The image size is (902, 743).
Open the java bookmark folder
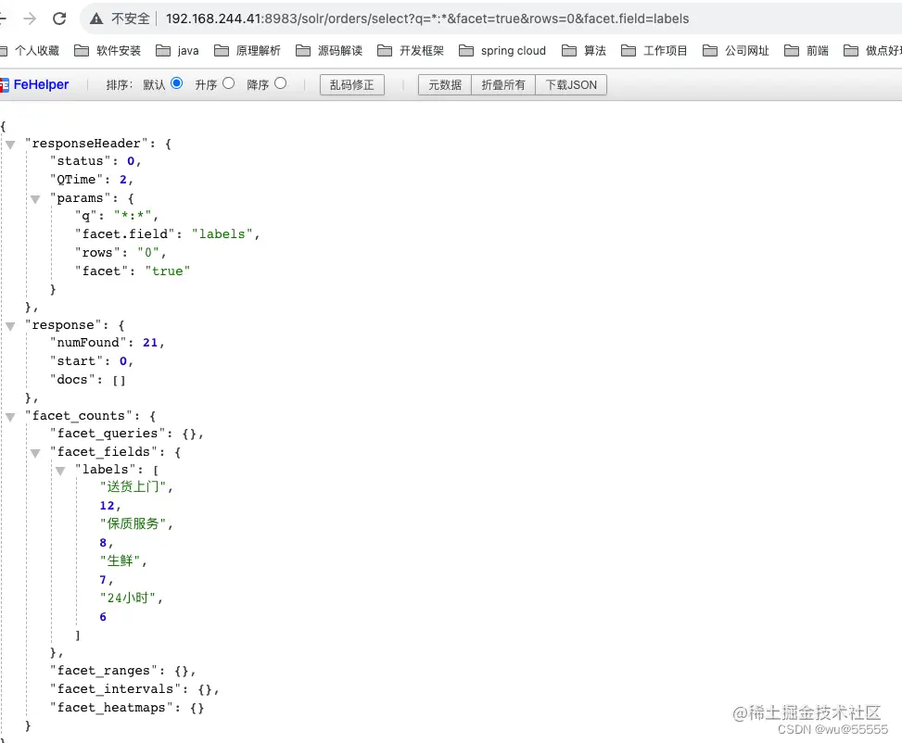tap(177, 51)
